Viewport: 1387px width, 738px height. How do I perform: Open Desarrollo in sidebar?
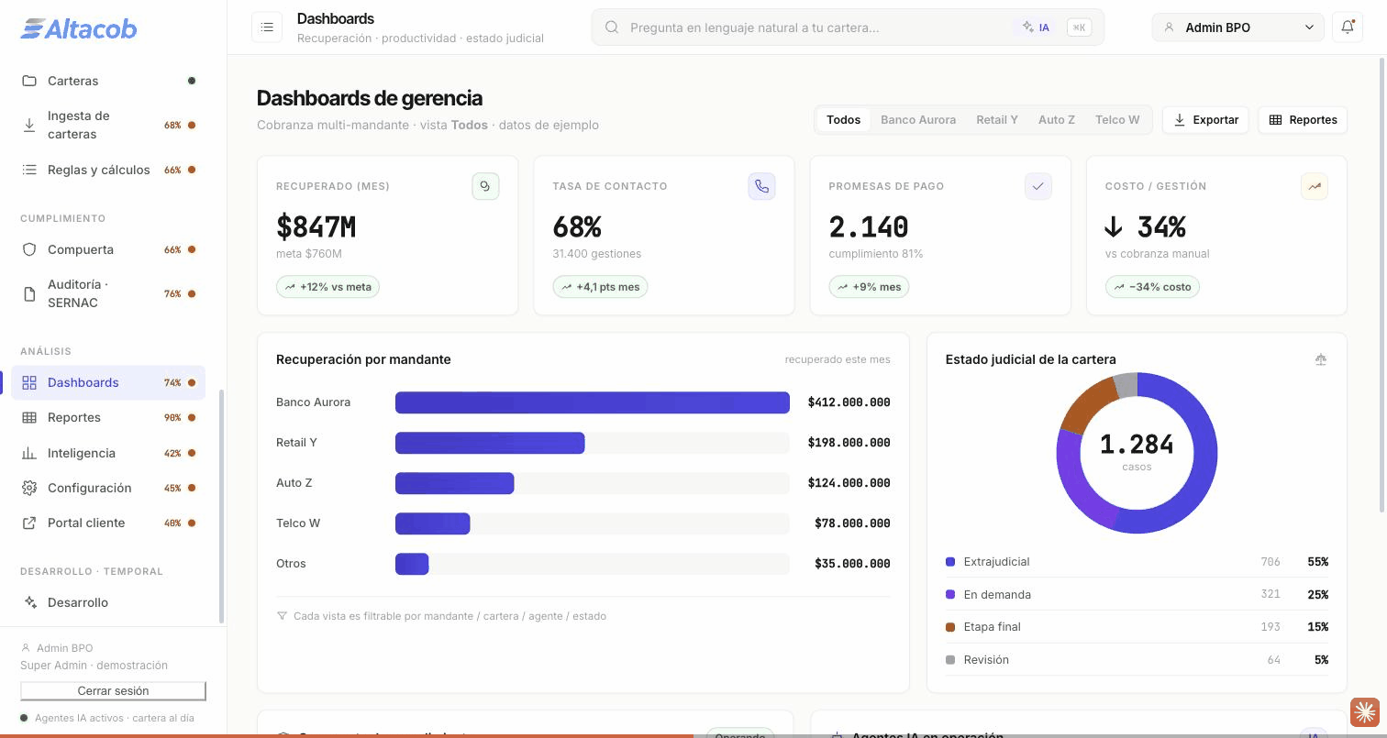[108, 602]
